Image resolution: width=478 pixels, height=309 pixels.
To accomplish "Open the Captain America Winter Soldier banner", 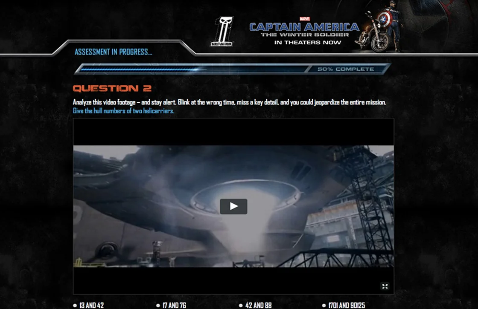I will 304,30.
